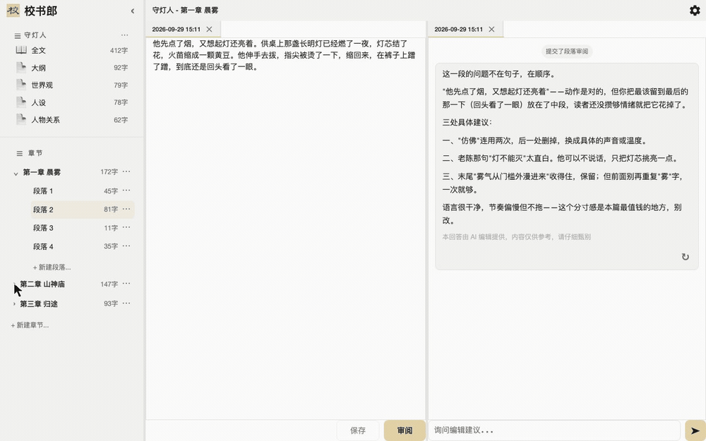Click into the paragraph text editor
This screenshot has width=706, height=441.
[285, 229]
